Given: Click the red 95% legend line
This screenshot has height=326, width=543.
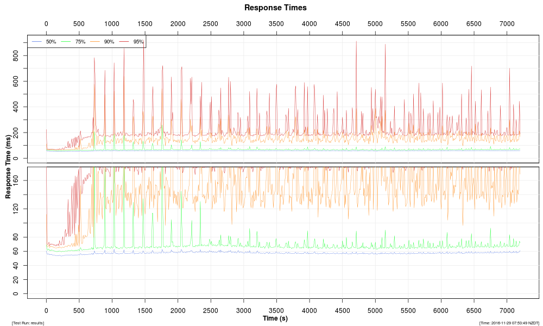Looking at the screenshot, I should [124, 42].
